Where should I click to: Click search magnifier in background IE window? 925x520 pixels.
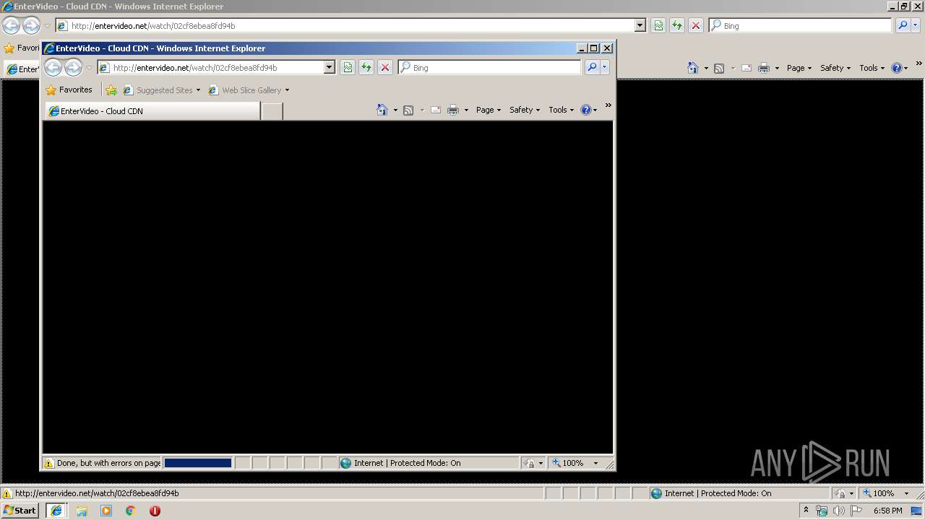coord(903,25)
